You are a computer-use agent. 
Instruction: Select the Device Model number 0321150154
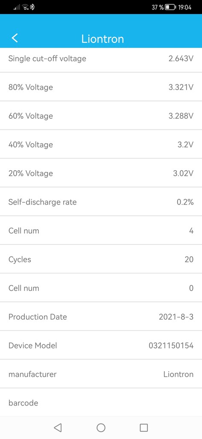[171, 345]
